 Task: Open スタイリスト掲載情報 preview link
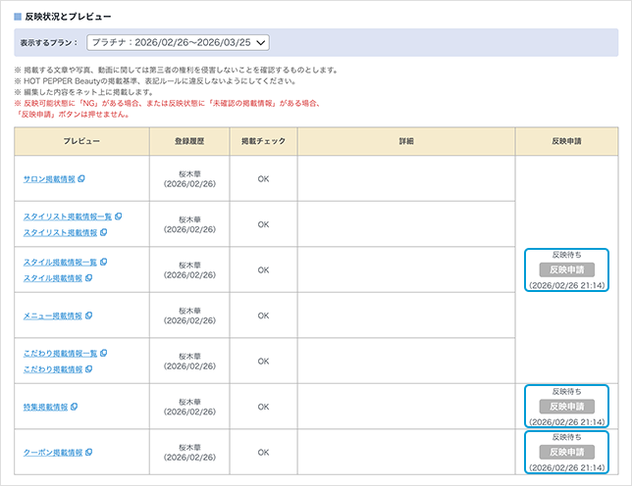click(x=60, y=232)
